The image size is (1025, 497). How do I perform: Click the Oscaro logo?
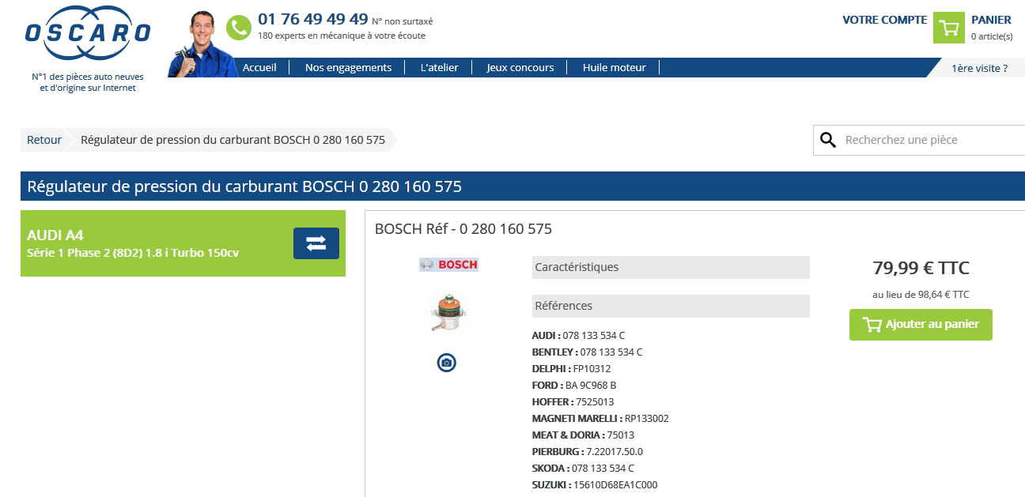click(87, 33)
